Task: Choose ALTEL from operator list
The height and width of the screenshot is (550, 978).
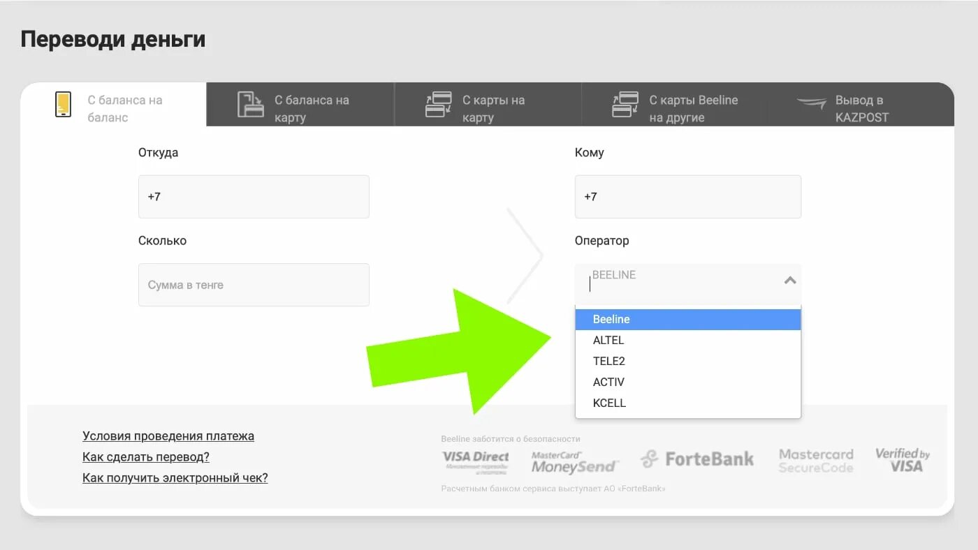Action: click(x=688, y=341)
